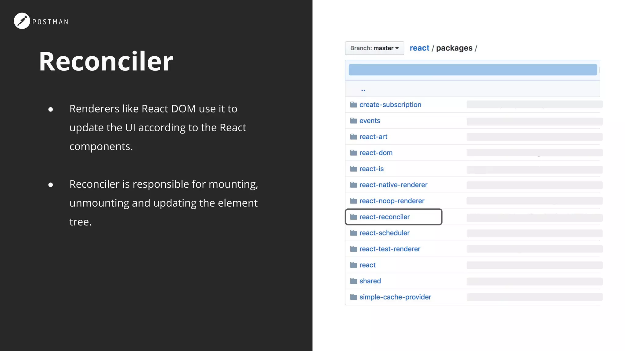Open the simple-cache-provider folder link
Image resolution: width=625 pixels, height=351 pixels.
tap(395, 297)
